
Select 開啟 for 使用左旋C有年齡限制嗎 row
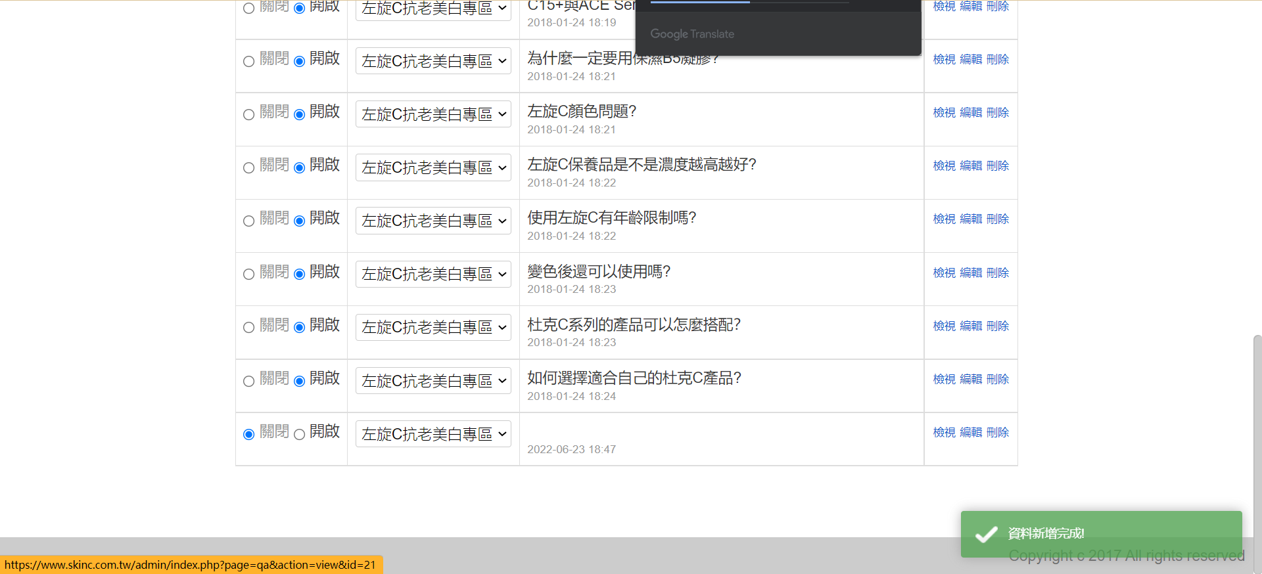[299, 221]
